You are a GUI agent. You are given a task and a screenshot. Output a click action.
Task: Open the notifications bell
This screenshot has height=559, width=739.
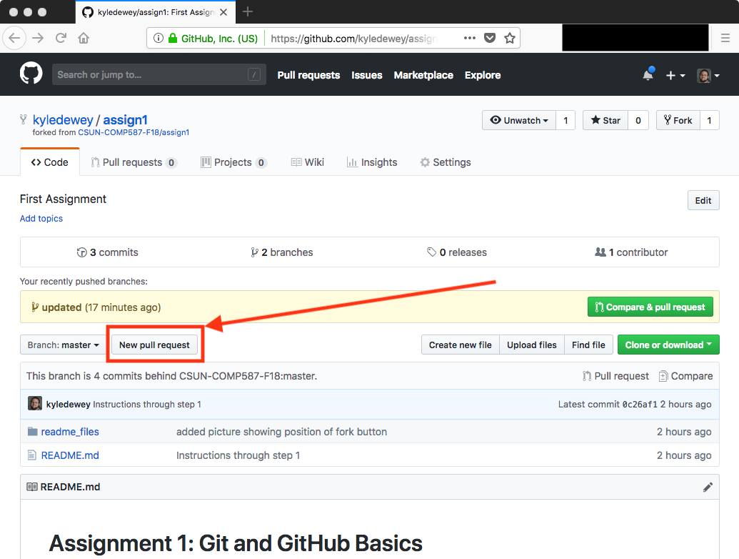(x=648, y=74)
